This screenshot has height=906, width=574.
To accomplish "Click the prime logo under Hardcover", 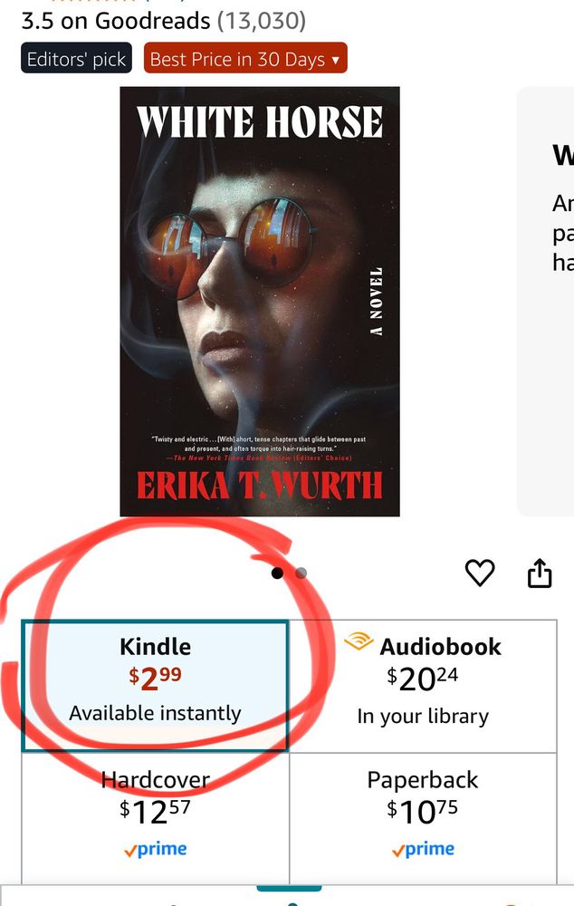I will coord(156,849).
